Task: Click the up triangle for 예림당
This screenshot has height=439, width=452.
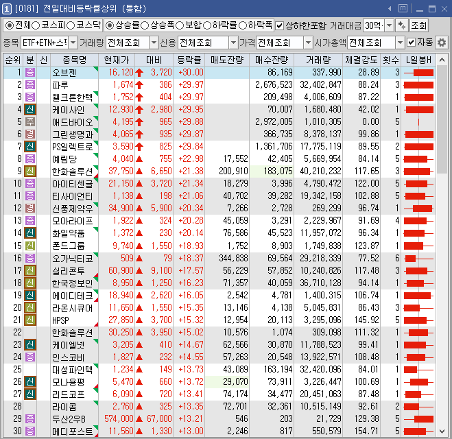Action: [x=139, y=159]
